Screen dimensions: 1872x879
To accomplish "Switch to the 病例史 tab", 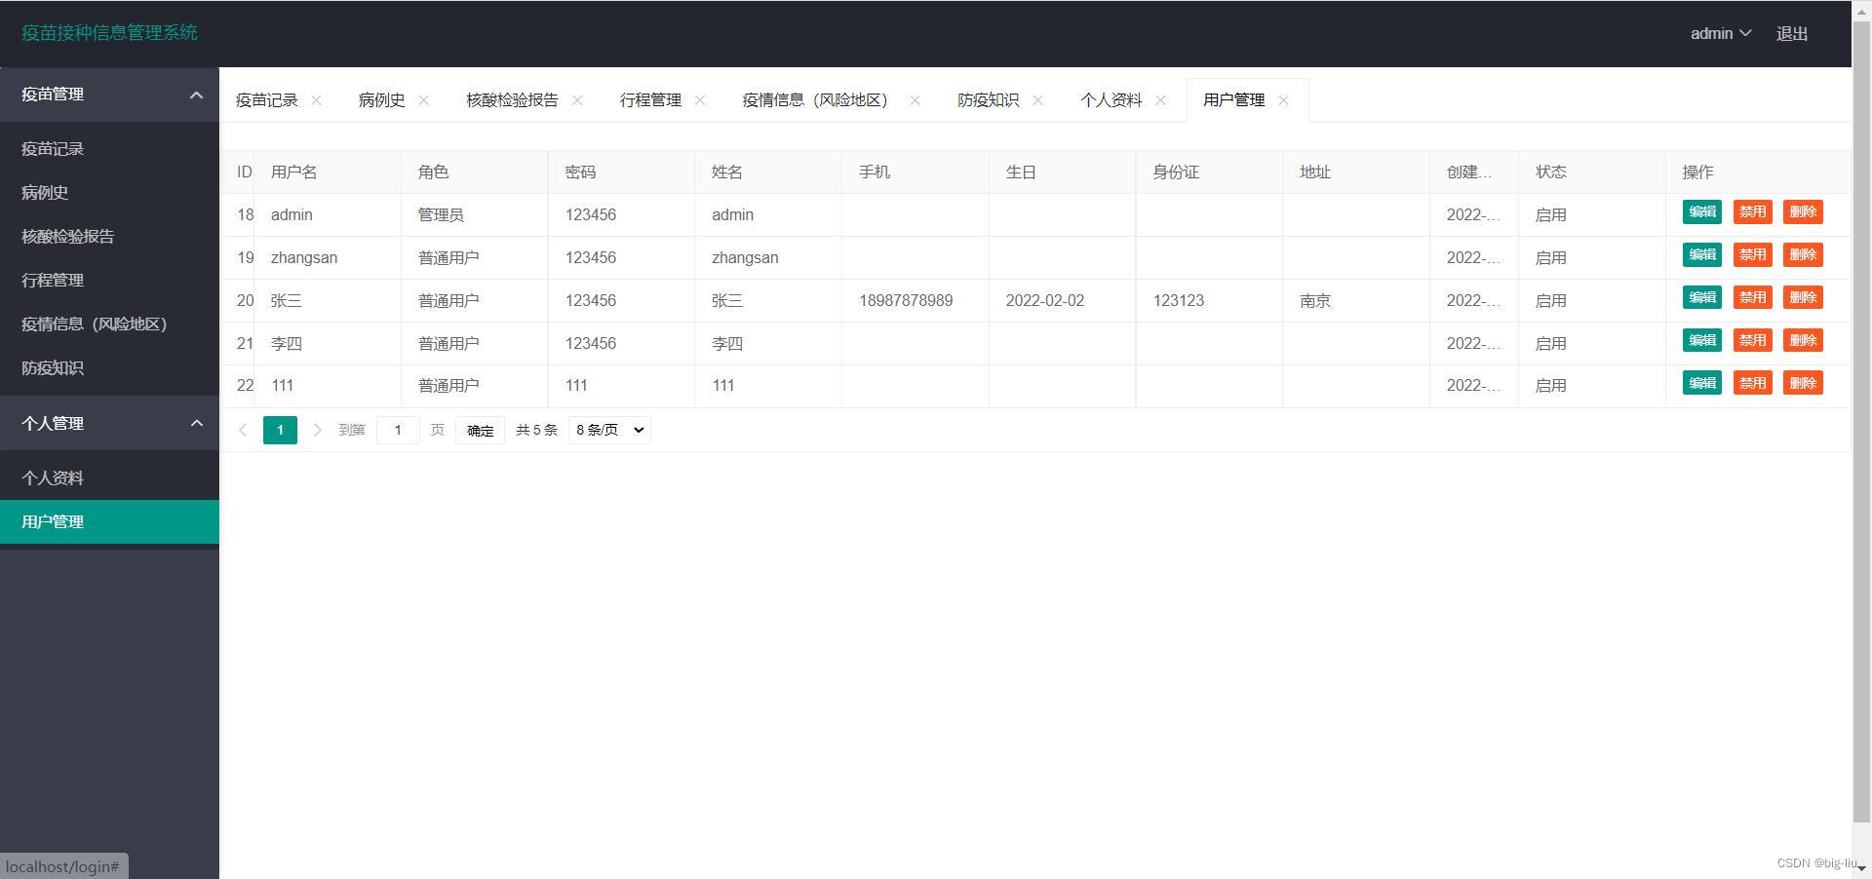I will tap(381, 100).
